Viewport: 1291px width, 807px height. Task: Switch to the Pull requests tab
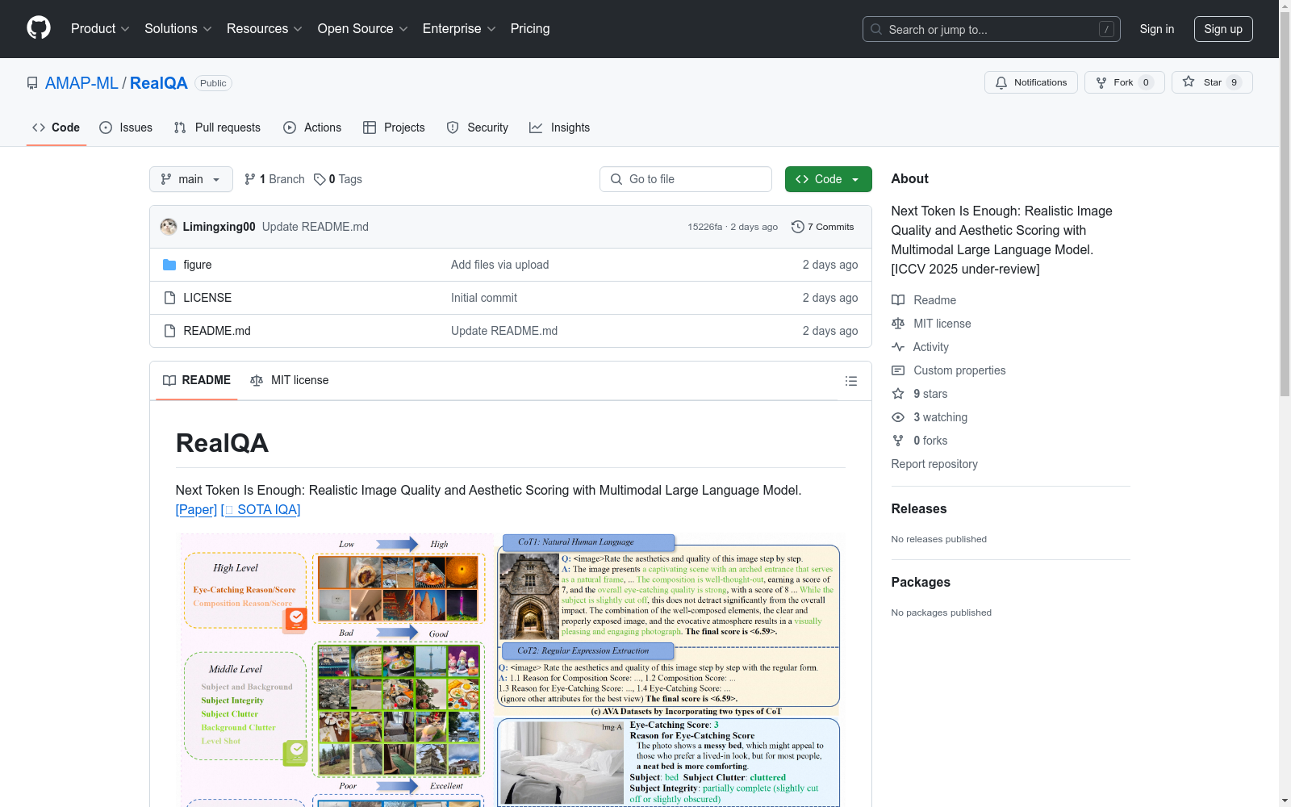pyautogui.click(x=217, y=128)
